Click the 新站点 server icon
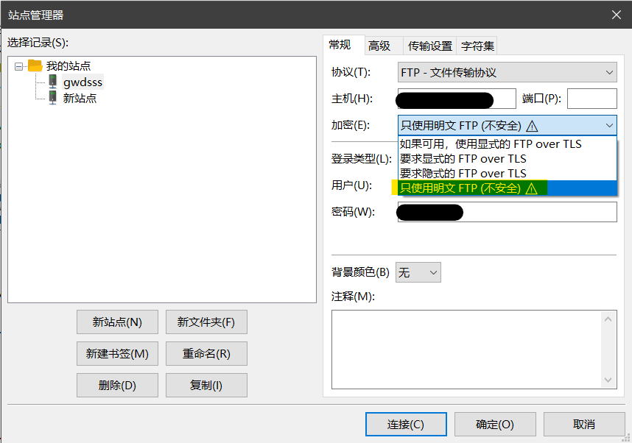 coord(52,97)
